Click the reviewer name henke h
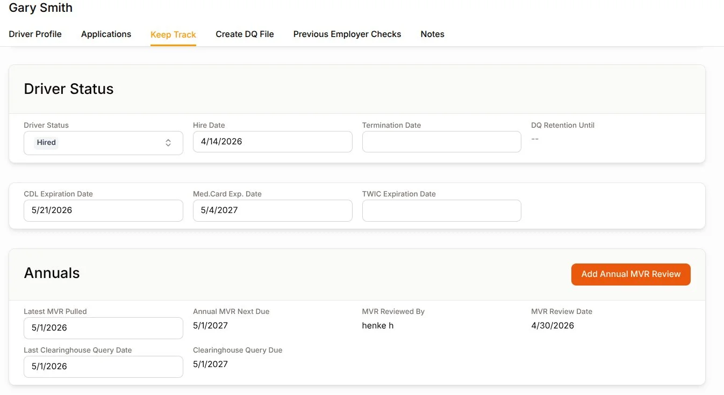 point(378,325)
